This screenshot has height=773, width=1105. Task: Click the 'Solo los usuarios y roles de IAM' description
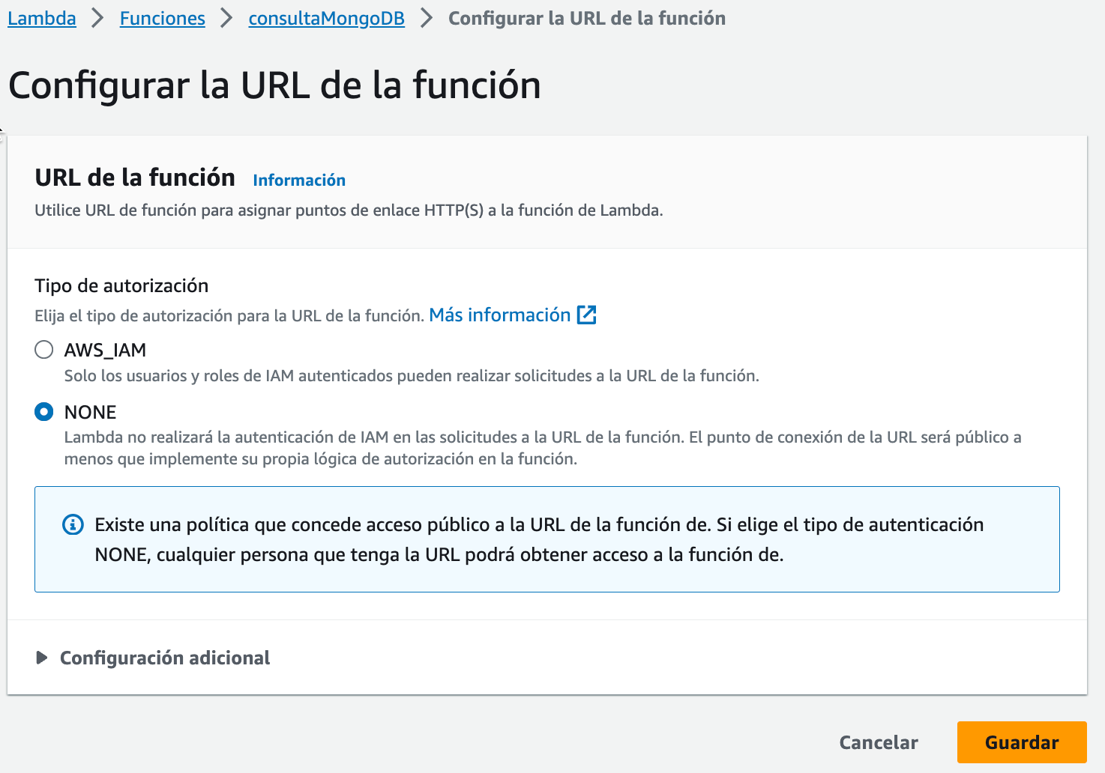pos(412,376)
